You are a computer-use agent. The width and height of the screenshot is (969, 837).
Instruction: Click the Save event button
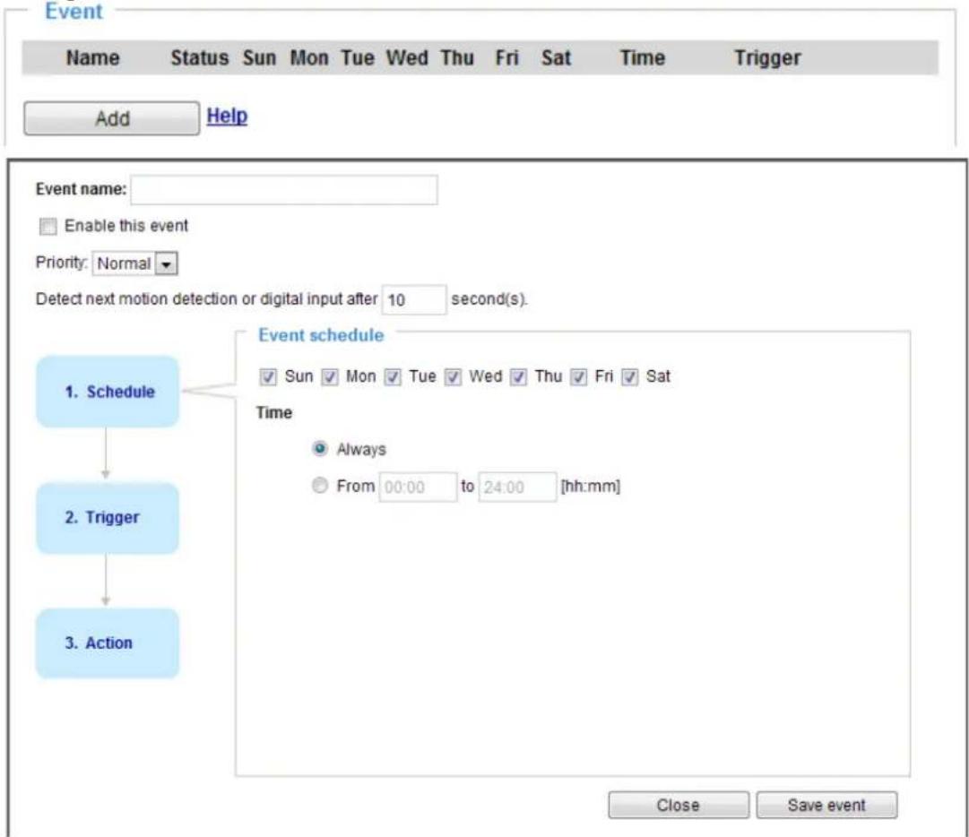tap(826, 805)
